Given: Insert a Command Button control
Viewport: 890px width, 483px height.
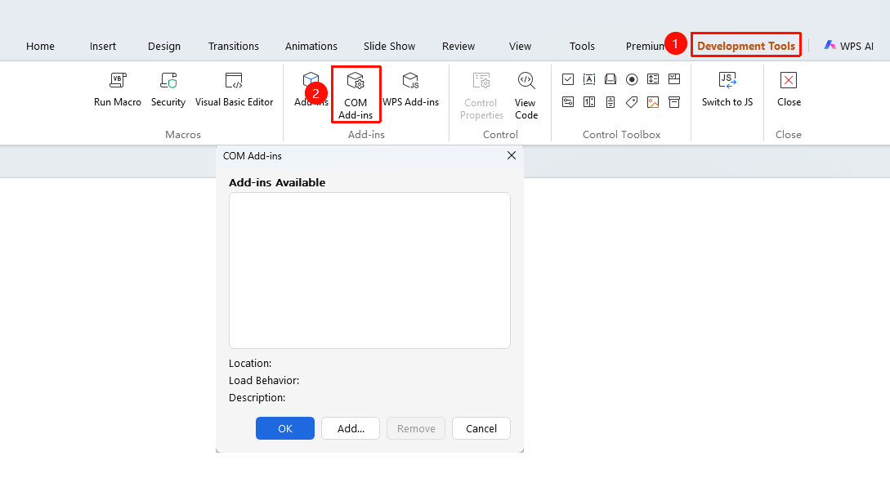Looking at the screenshot, I should (610, 79).
